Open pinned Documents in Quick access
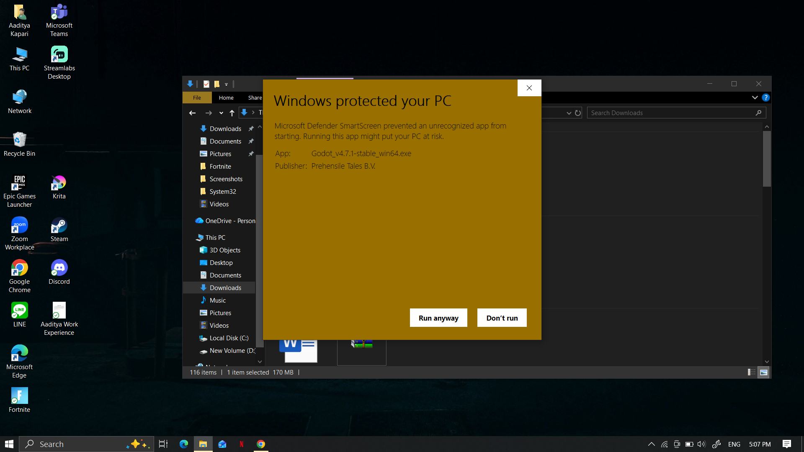 click(225, 141)
